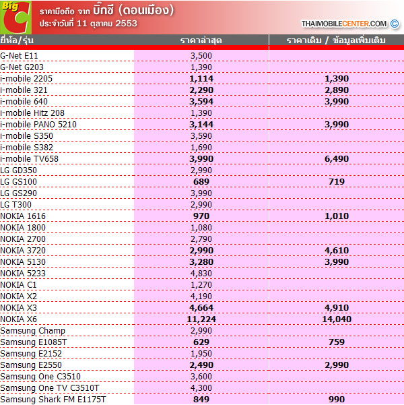Click i-mobile 2205 model name
The height and width of the screenshot is (405, 404).
coord(26,79)
